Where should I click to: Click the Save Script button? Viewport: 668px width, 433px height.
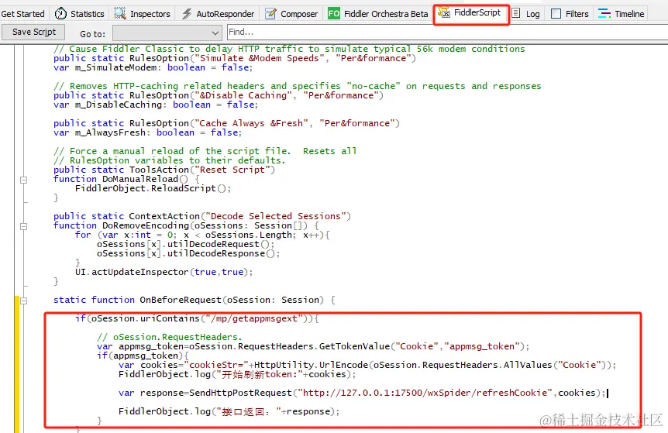click(x=34, y=32)
